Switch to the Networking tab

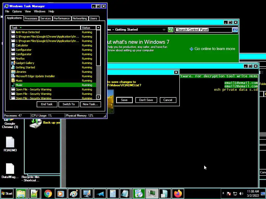(80, 18)
